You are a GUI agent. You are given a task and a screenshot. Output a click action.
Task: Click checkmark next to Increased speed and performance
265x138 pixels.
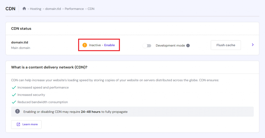point(14,88)
